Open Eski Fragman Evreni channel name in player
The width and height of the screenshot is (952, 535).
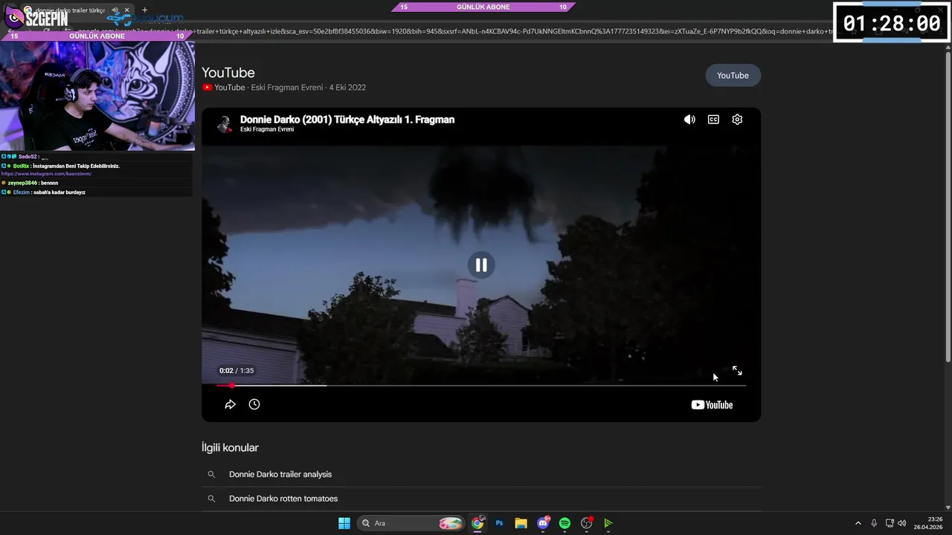tap(267, 129)
